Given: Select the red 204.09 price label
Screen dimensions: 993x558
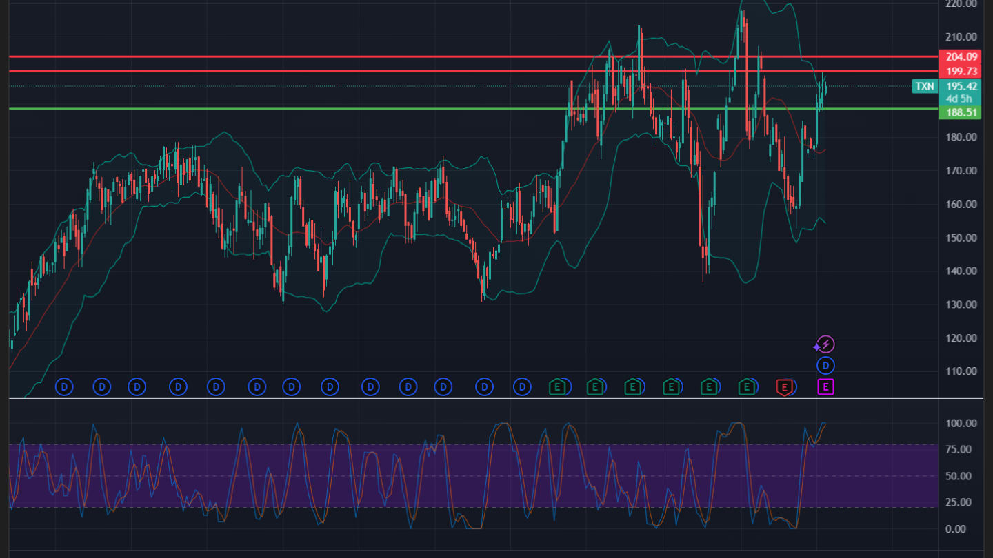Looking at the screenshot, I should tap(961, 57).
